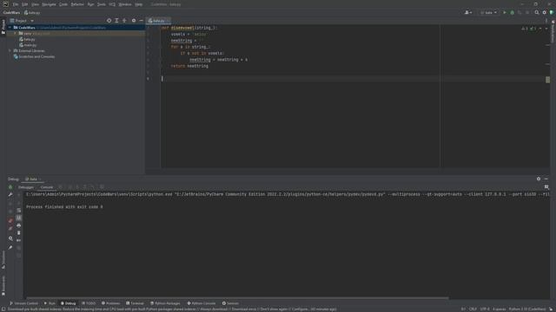
Task: Open the Code menu
Action: coord(63,4)
